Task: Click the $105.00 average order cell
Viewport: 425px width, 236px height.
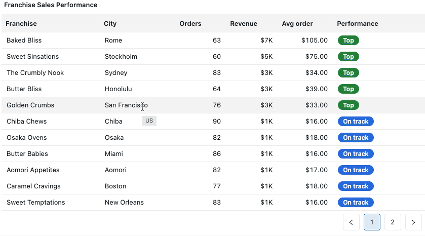Action: [x=314, y=41]
